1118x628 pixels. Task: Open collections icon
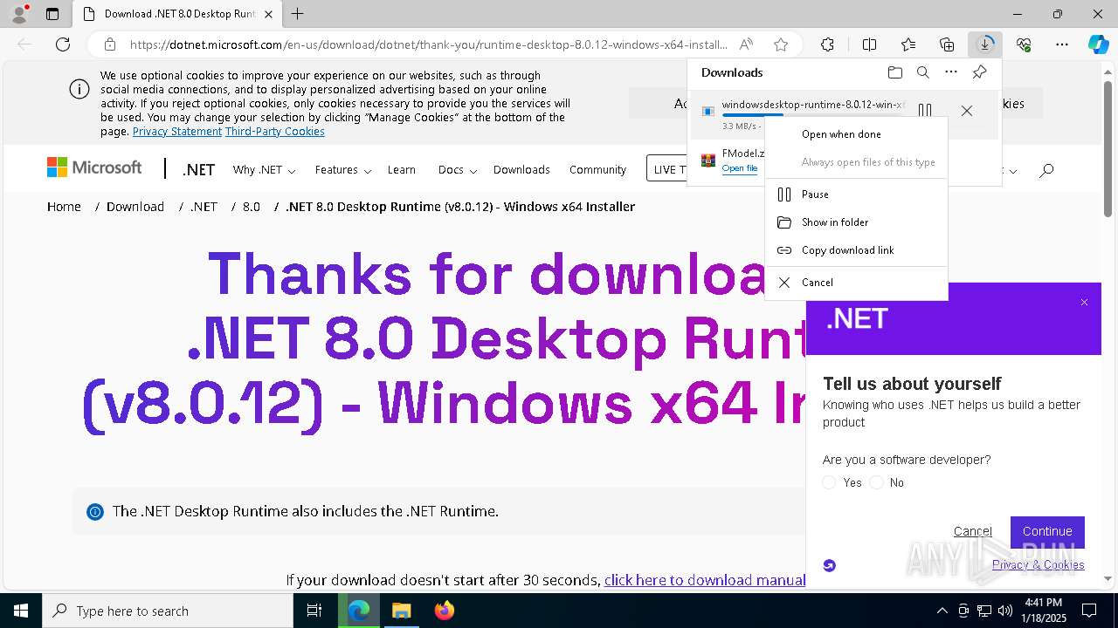click(947, 44)
